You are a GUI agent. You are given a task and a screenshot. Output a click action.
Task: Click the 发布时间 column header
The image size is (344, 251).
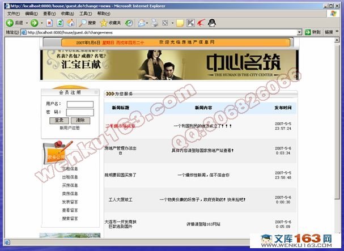tap(283, 108)
